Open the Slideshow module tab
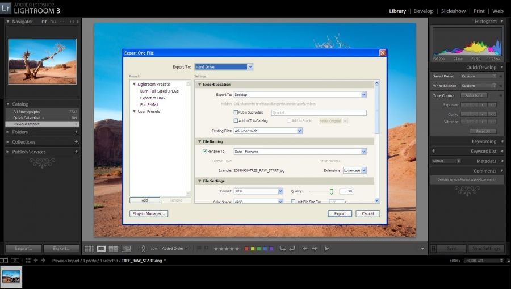 pyautogui.click(x=453, y=11)
